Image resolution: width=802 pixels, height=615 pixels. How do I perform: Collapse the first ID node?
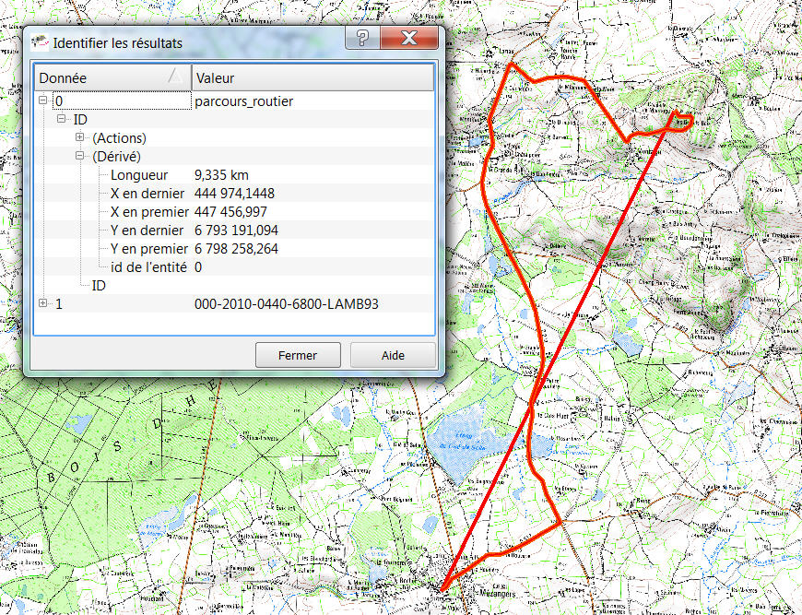click(x=62, y=120)
